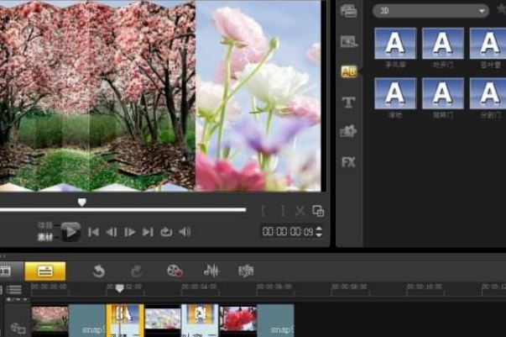The width and height of the screenshot is (506, 337).
Task: Select third 3D transition thumbnail, top row
Action: click(x=488, y=44)
